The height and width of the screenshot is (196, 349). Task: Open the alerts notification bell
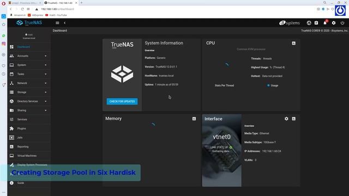click(325, 23)
